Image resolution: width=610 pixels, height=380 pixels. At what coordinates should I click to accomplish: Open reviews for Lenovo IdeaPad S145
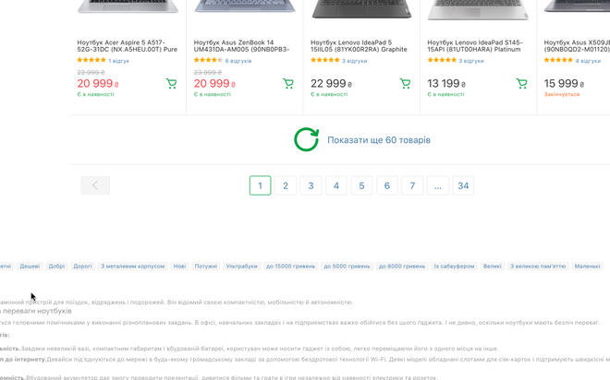[x=471, y=61]
